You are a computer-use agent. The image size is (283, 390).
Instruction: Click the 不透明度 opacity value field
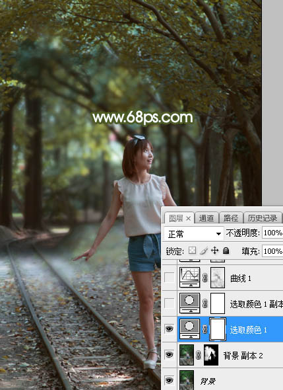[272, 233]
